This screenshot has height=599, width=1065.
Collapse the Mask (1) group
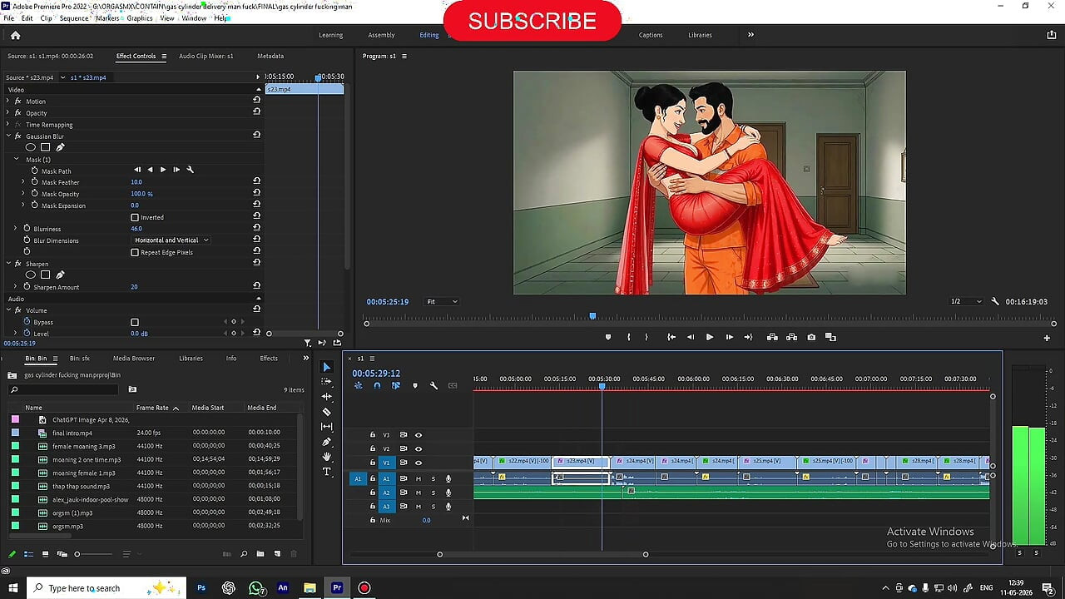(16, 159)
